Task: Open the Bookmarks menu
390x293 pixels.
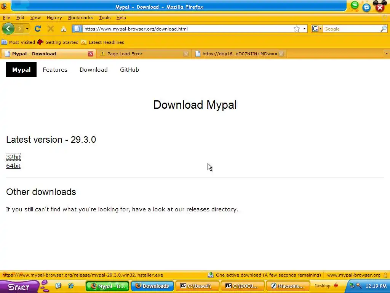Action: pos(80,18)
